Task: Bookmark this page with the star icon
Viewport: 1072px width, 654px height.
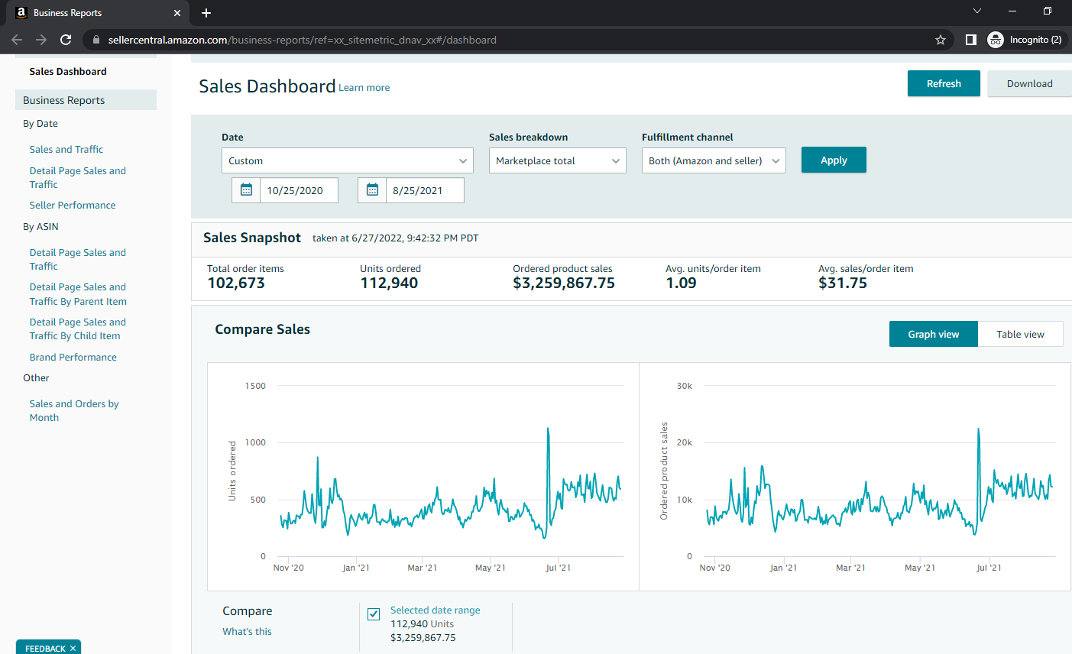Action: (x=941, y=40)
